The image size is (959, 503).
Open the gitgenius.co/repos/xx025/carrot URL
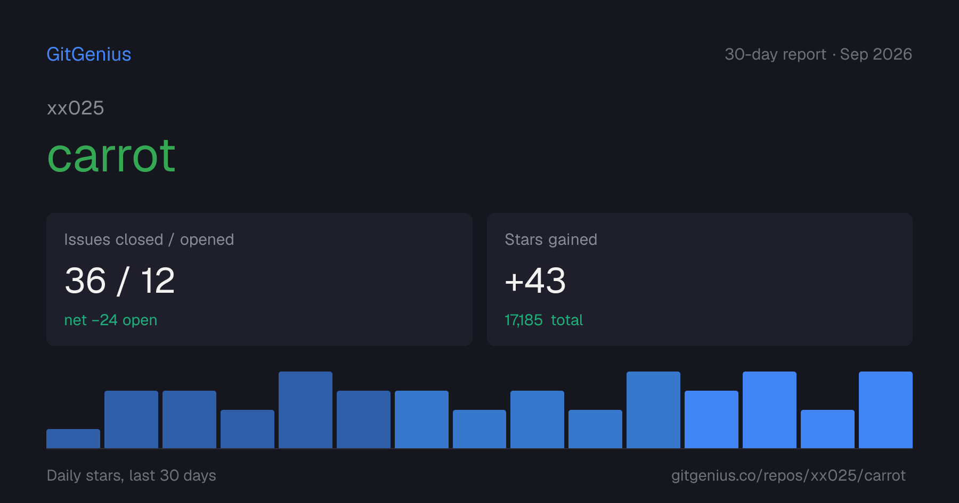pyautogui.click(x=789, y=475)
